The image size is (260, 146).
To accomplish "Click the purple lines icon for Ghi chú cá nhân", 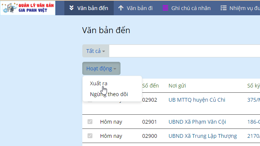I will coord(165,8).
